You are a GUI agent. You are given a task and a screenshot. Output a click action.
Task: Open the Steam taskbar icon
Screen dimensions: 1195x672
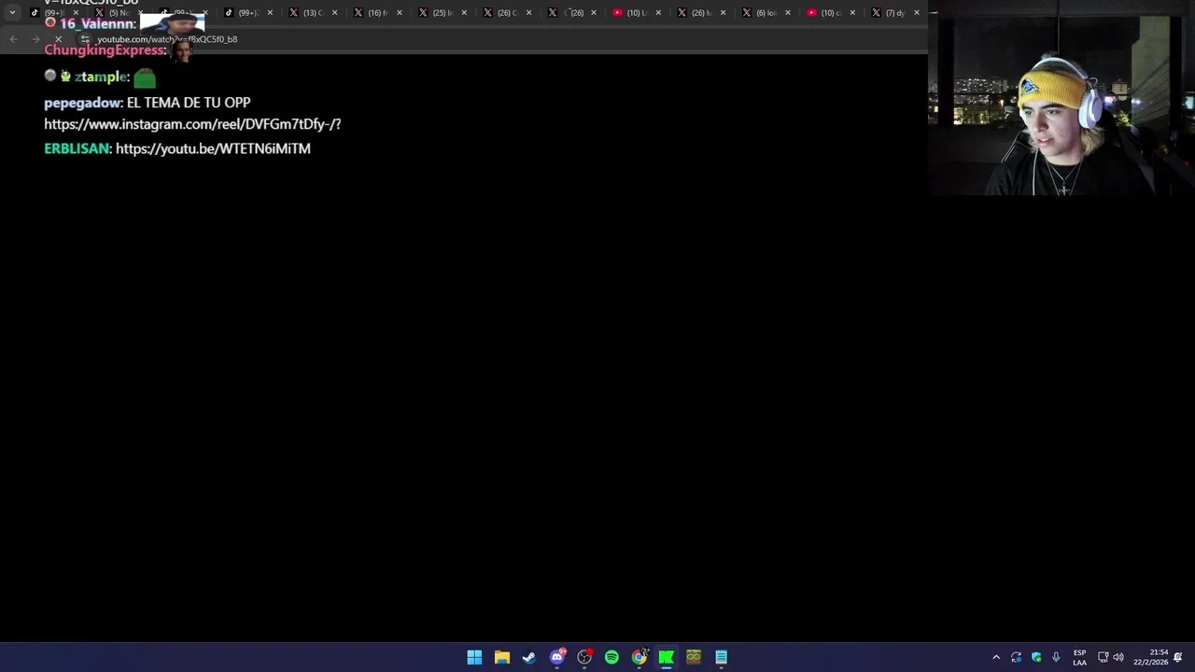click(529, 657)
